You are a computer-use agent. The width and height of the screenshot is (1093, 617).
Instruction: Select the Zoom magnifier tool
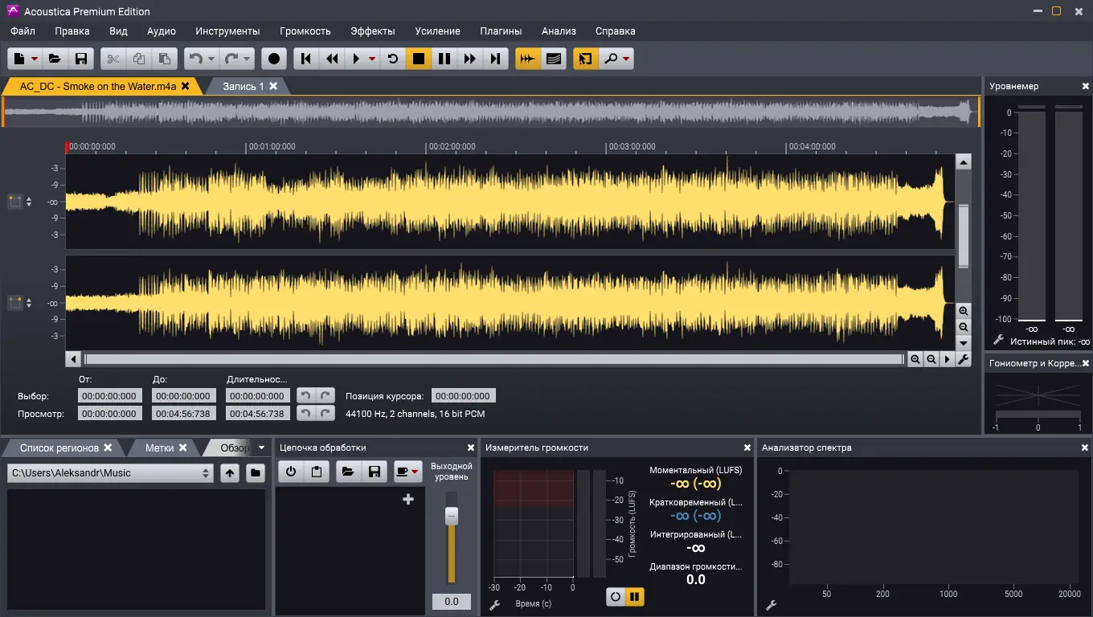(x=612, y=58)
